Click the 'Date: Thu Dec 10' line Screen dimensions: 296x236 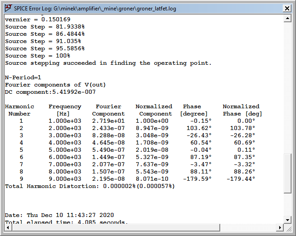(59, 215)
